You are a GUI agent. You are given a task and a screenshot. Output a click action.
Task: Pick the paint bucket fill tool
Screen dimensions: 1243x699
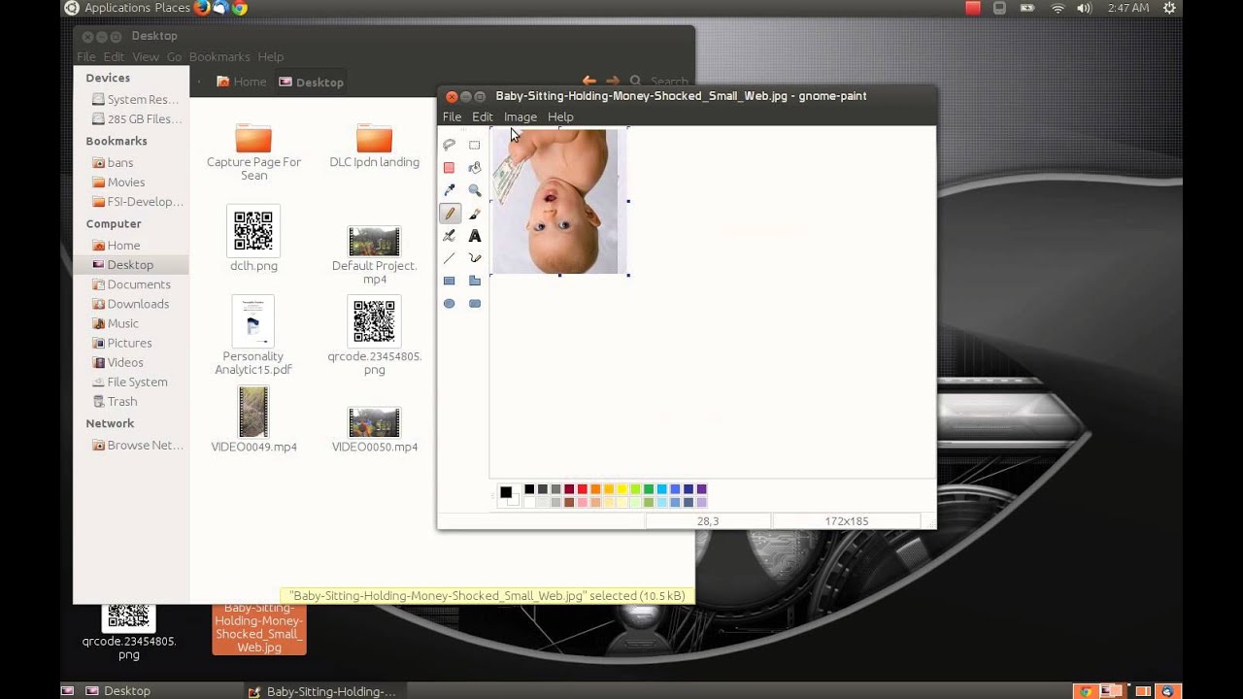coord(474,168)
